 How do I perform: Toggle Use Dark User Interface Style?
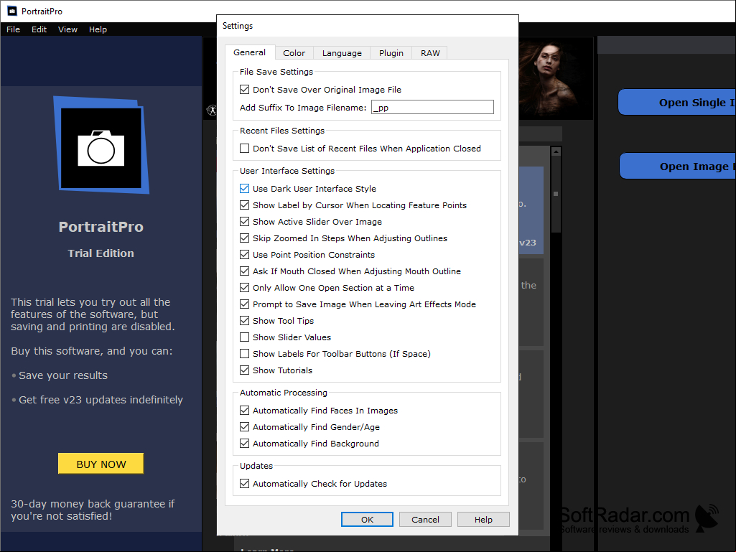click(245, 188)
